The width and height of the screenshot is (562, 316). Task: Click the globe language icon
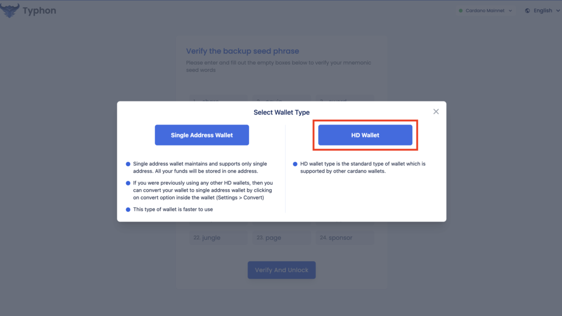[527, 11]
